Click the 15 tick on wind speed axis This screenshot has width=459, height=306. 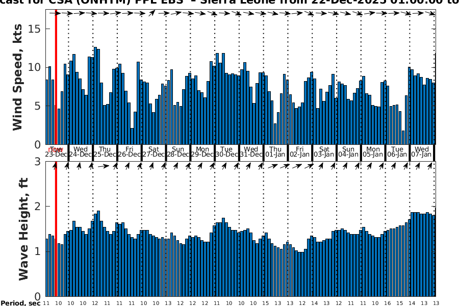35,29
